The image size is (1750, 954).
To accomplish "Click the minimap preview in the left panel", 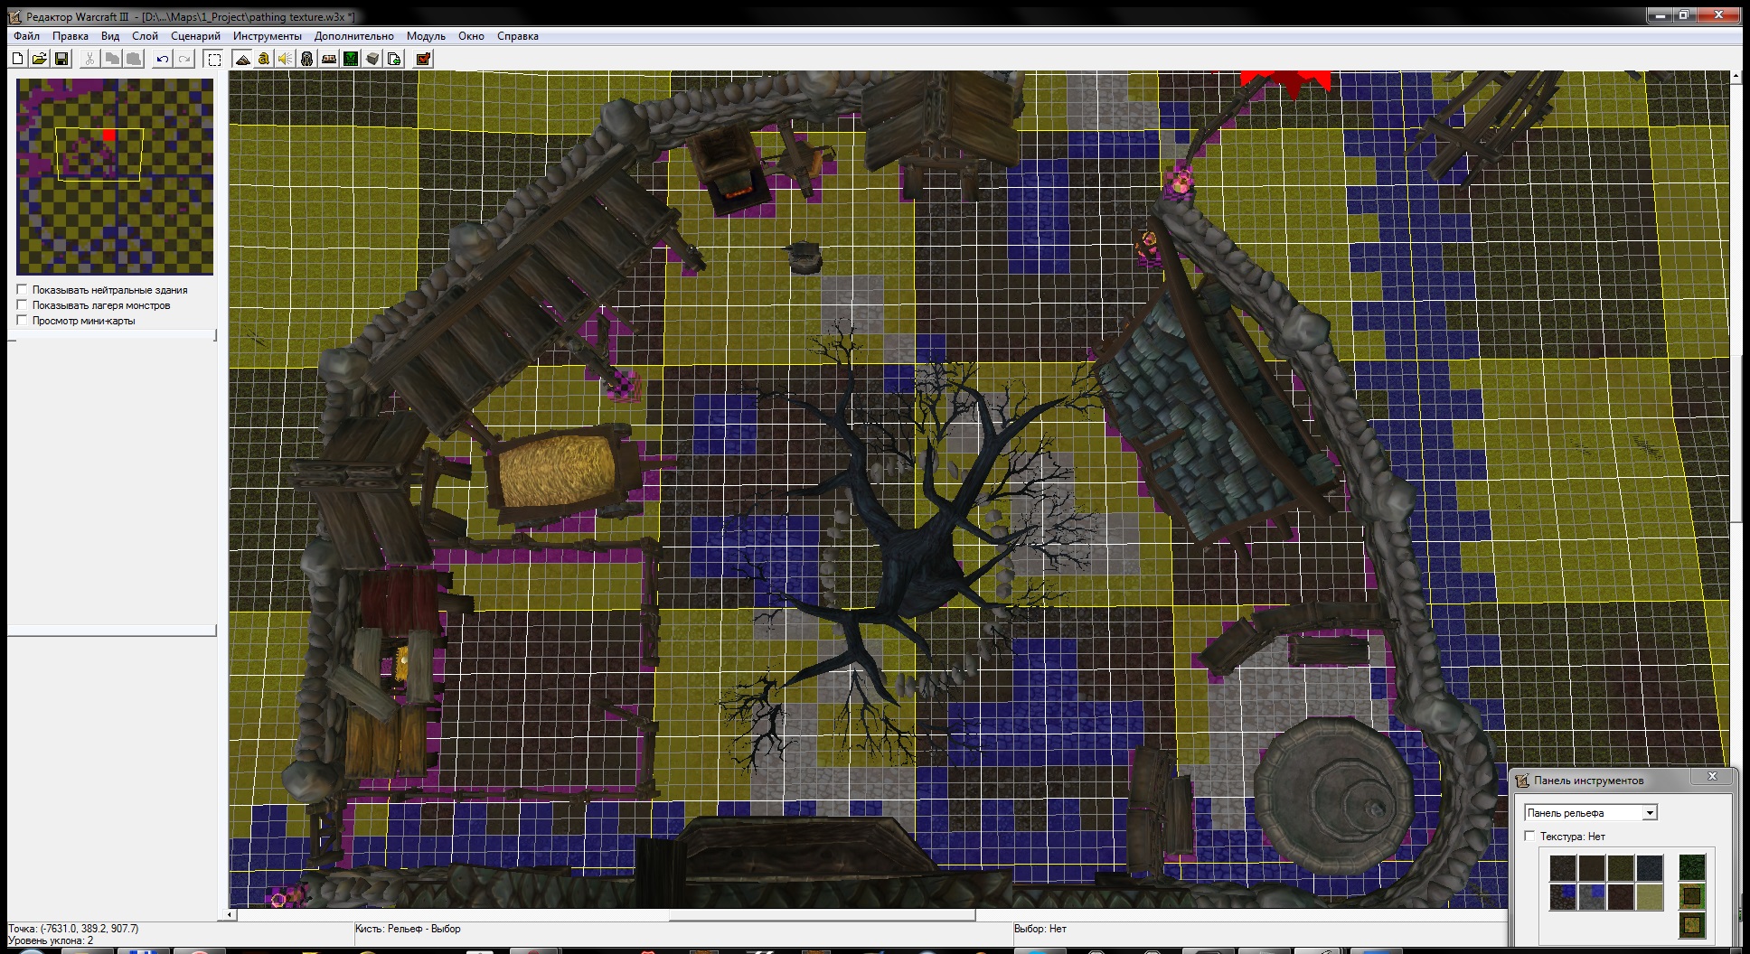I will (x=115, y=176).
